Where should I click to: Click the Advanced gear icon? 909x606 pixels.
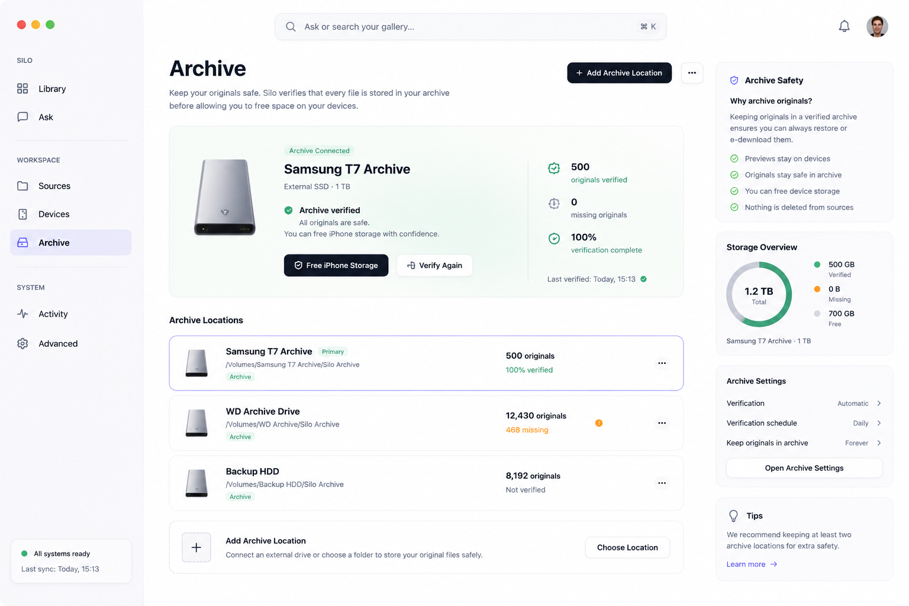coord(22,343)
